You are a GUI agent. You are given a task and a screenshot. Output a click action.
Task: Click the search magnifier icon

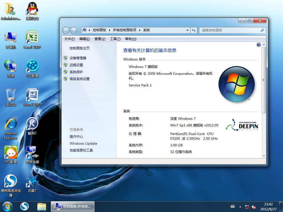click(262, 30)
